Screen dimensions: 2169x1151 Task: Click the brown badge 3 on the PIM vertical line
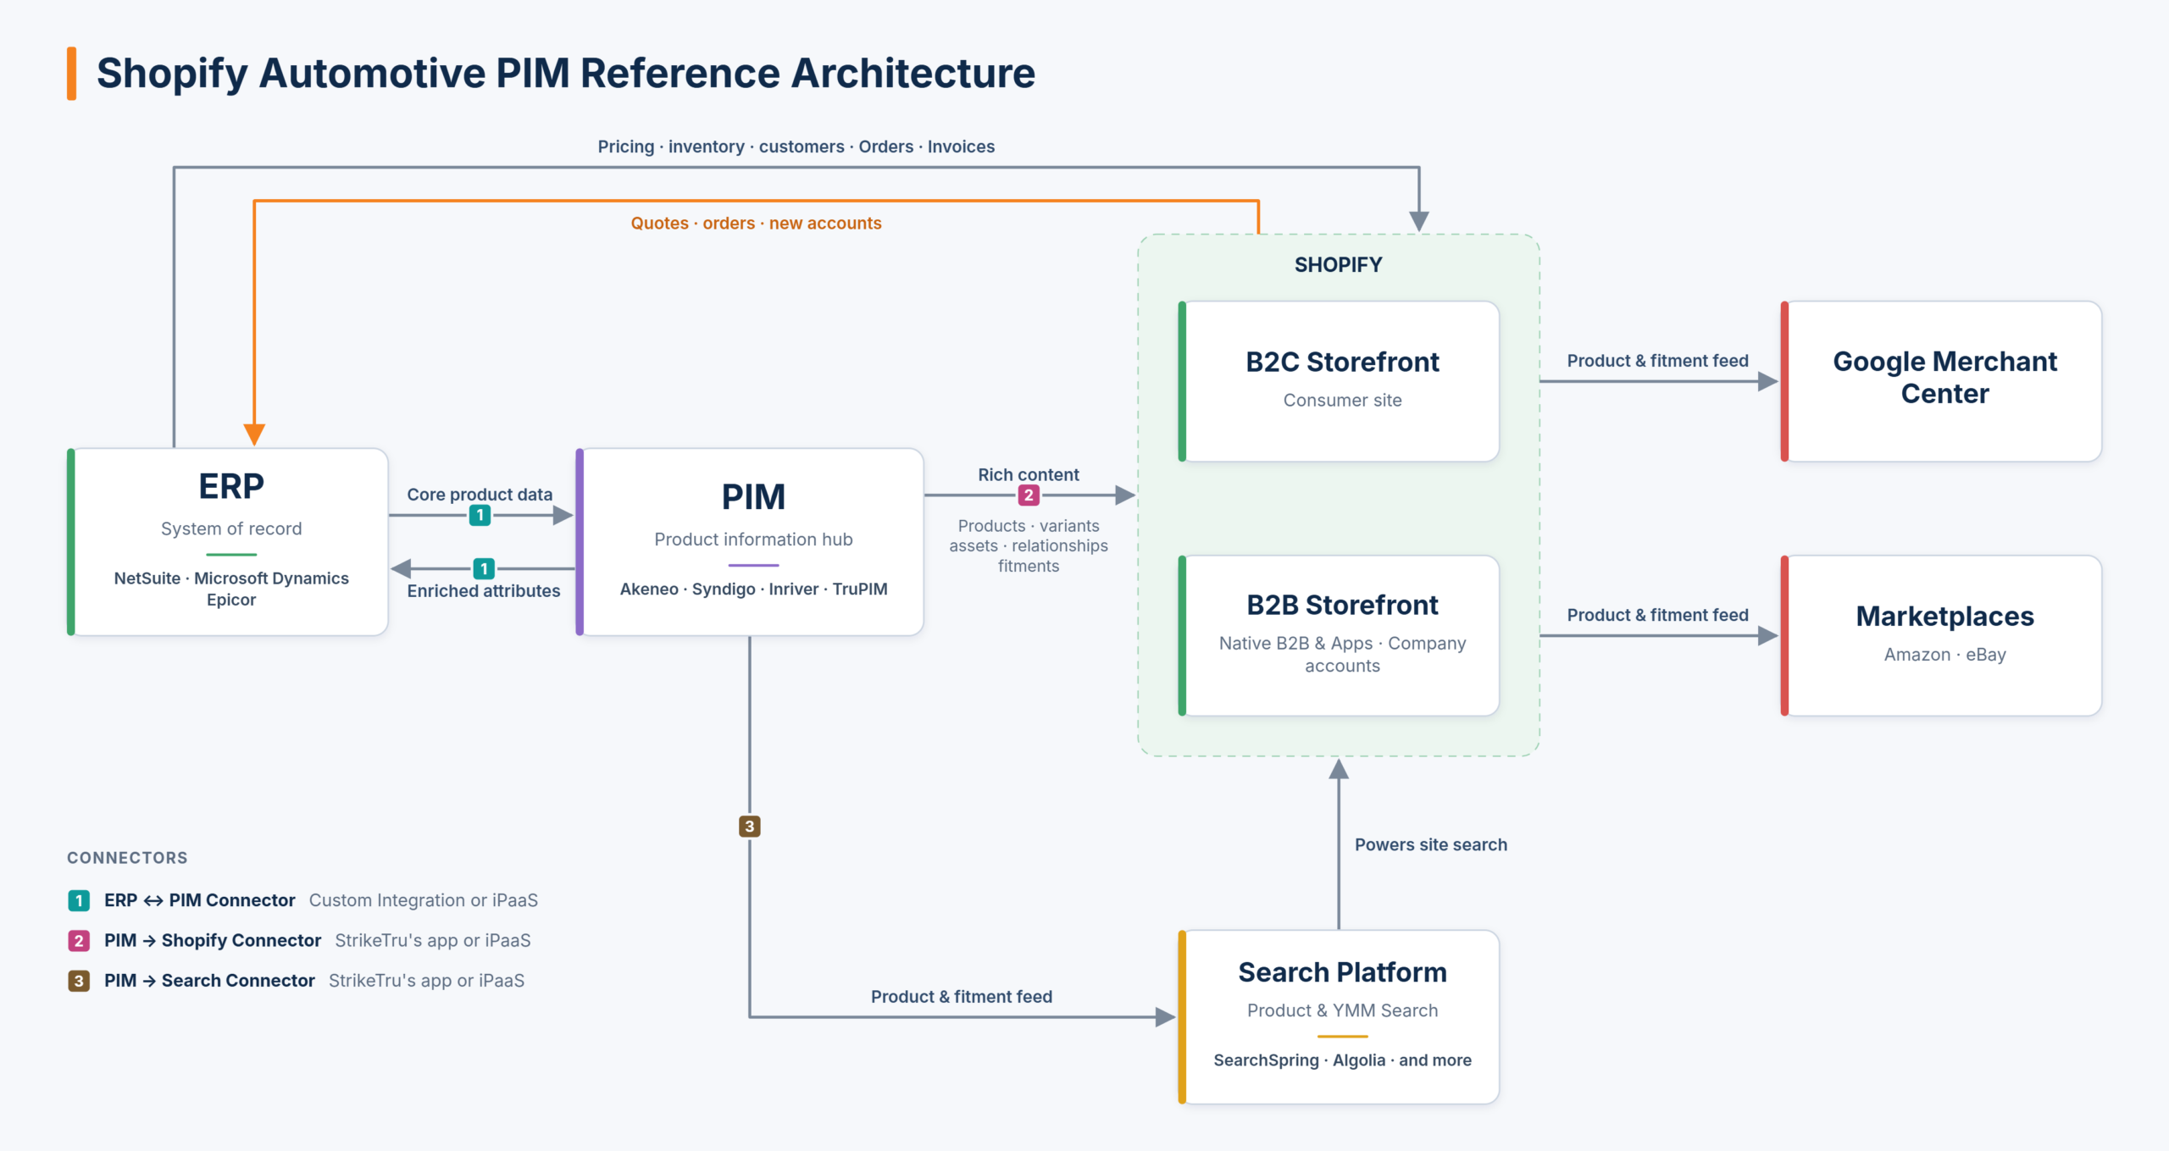tap(749, 827)
